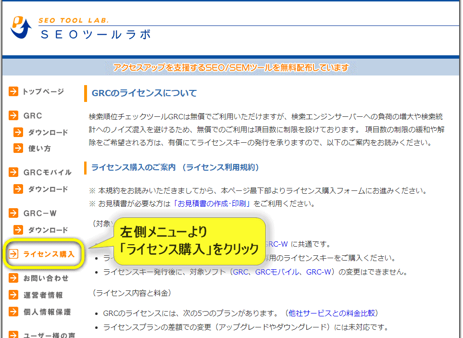Image resolution: width=463 pixels, height=338 pixels.
Task: Select ライセンス購入 in the left menu
Action: pos(49,254)
